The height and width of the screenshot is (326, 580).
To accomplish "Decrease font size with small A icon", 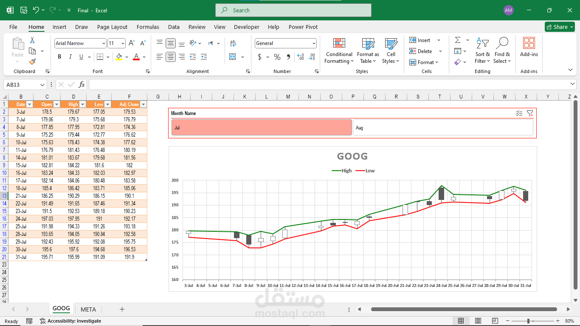I will [x=143, y=43].
